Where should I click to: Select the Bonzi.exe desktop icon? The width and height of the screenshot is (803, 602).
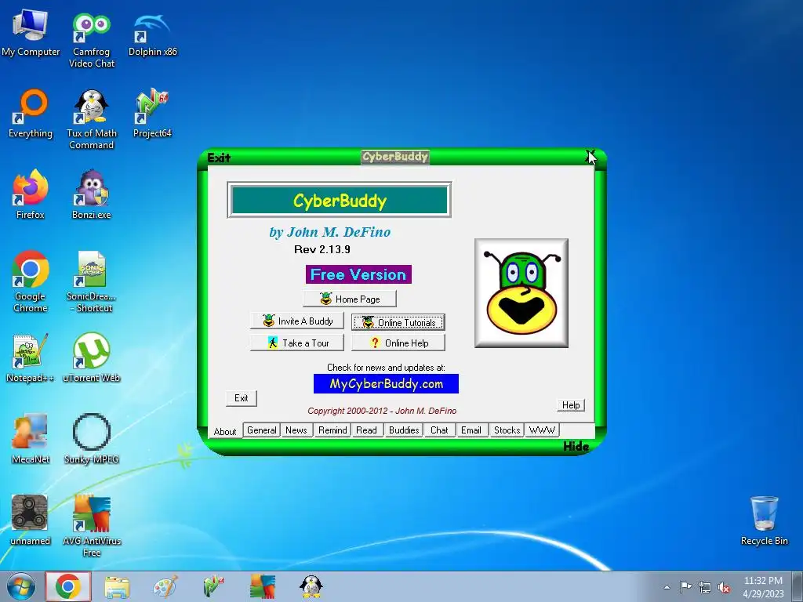point(91,194)
